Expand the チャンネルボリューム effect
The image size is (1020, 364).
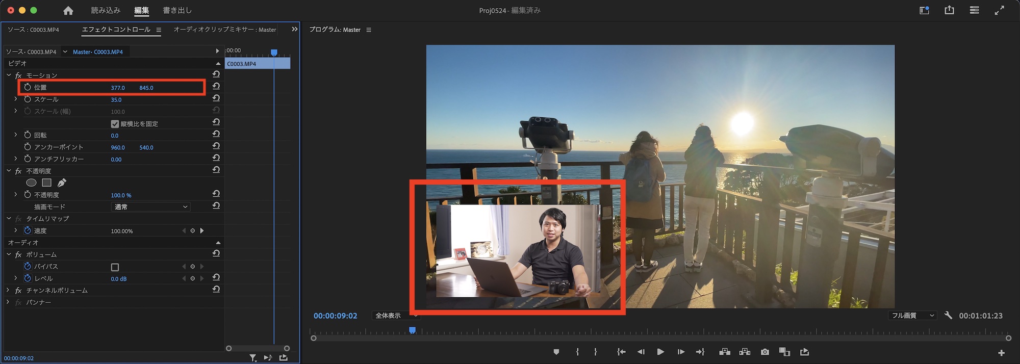pyautogui.click(x=8, y=290)
